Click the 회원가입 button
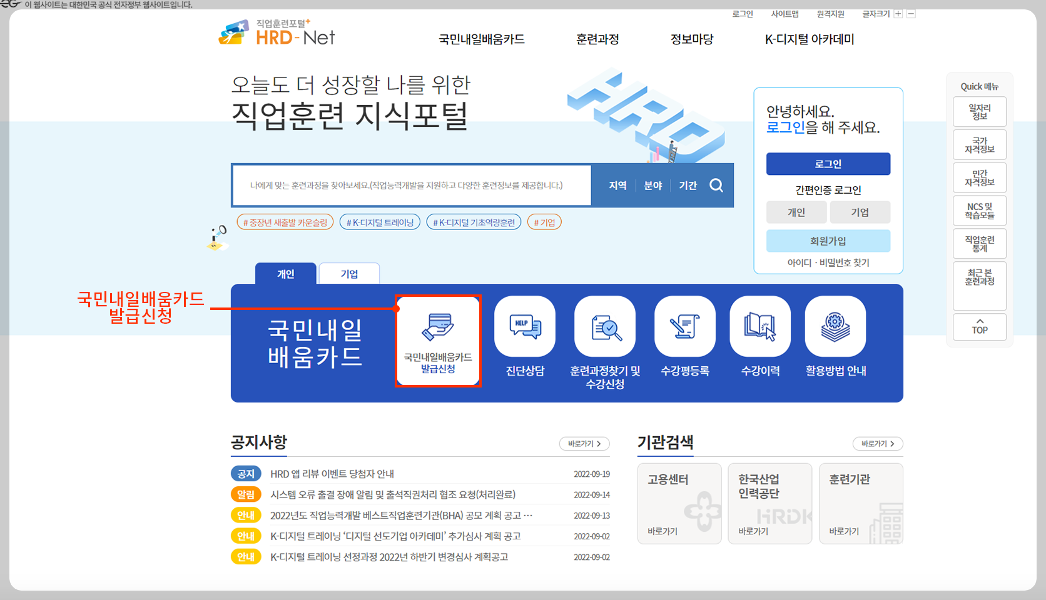 828,241
